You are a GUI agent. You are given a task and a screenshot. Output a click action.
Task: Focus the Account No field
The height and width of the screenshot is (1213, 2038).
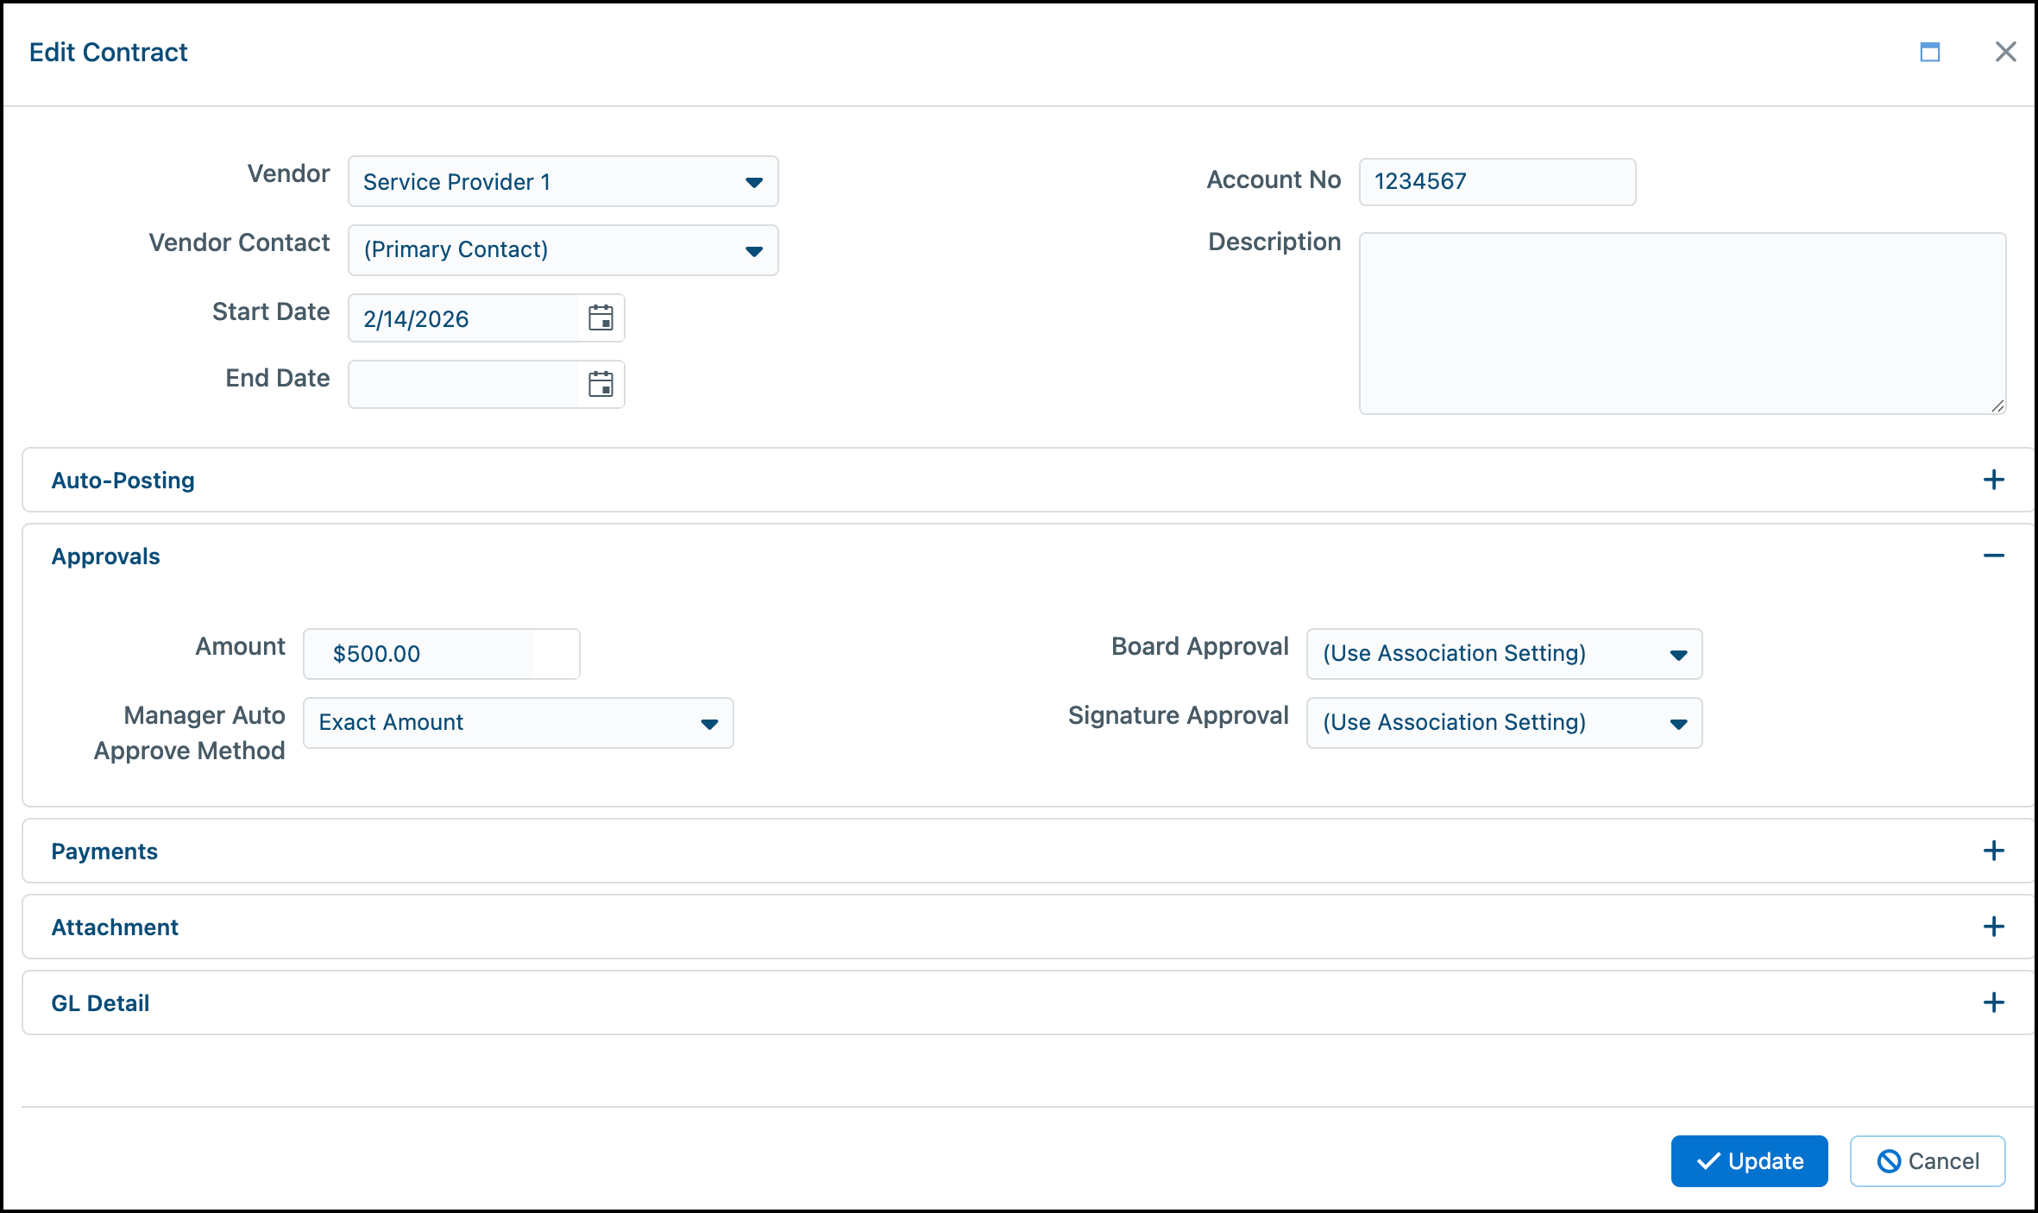[x=1497, y=181]
